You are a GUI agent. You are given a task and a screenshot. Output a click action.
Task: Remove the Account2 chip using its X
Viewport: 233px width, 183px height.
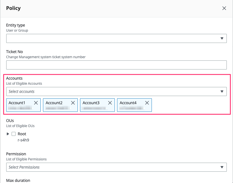click(73, 103)
